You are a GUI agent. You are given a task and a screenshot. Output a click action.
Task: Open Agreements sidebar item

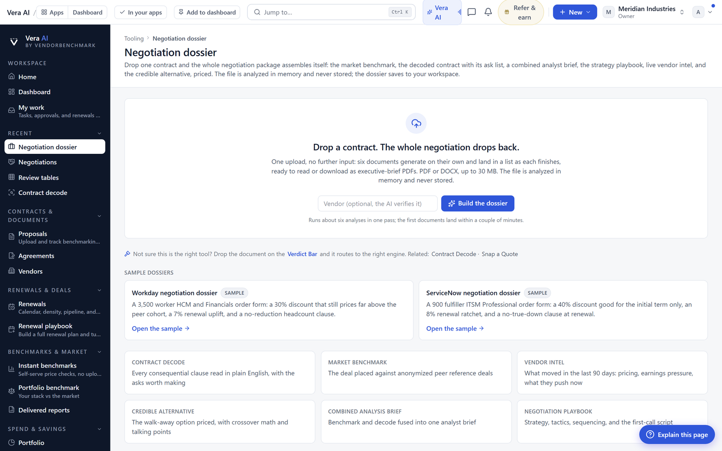coord(55,256)
